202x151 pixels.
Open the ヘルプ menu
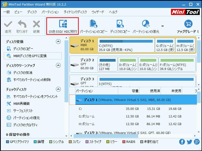pos(113,12)
